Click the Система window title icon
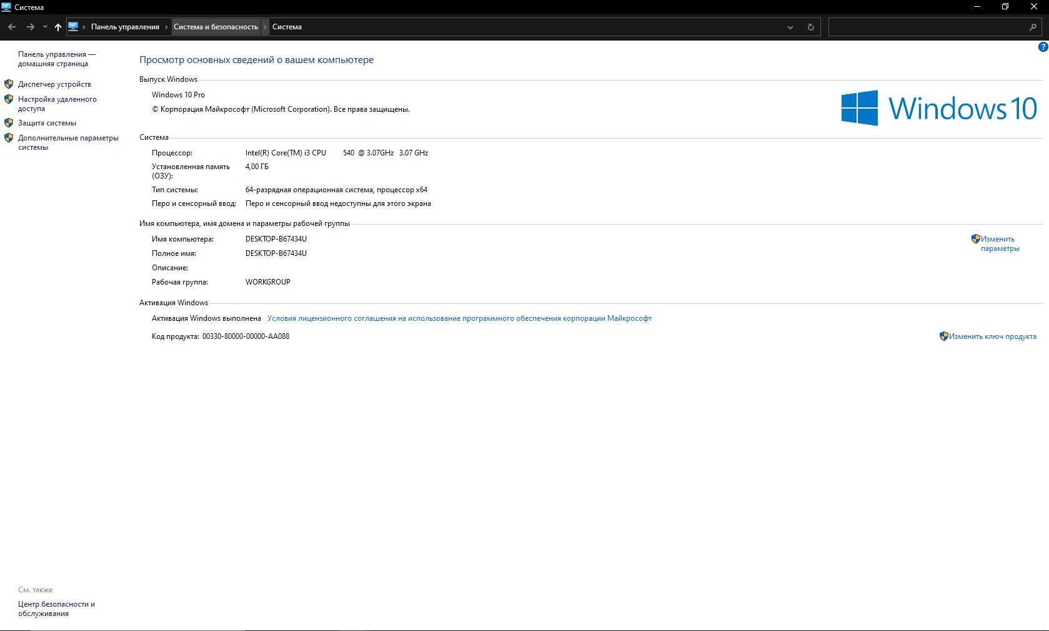Screen dimensions: 1049x631 (6, 7)
